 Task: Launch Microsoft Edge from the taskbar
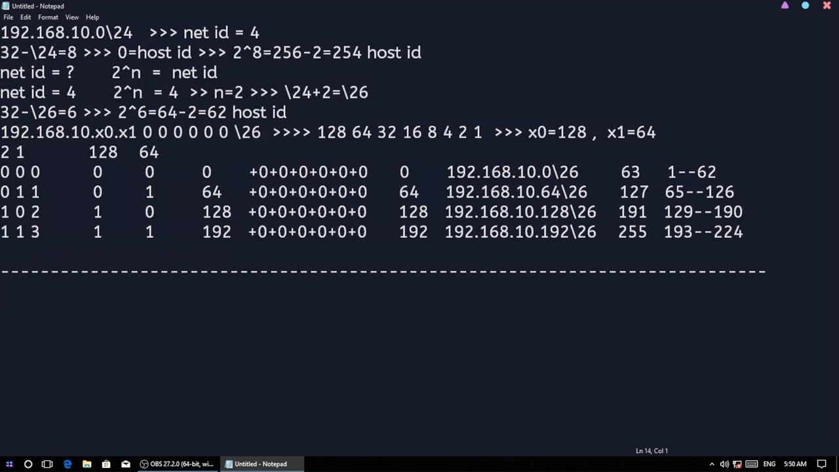pyautogui.click(x=67, y=464)
